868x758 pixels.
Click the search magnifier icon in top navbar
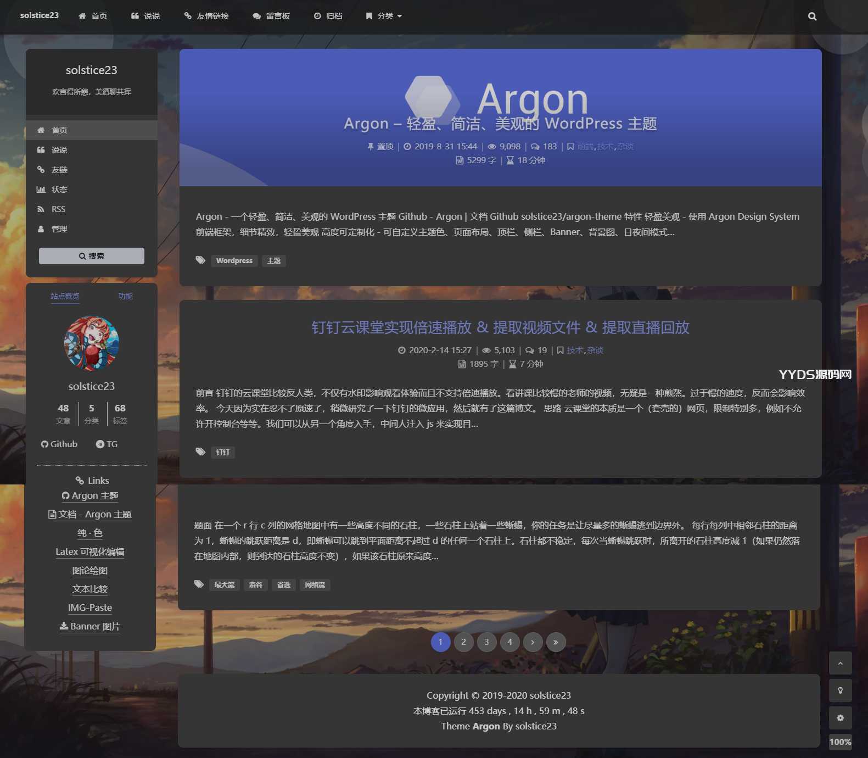(x=812, y=16)
